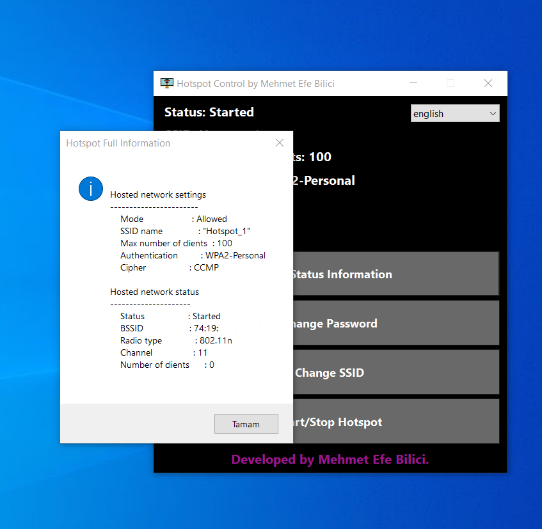Click the blue information icon in the dialog

pyautogui.click(x=90, y=189)
